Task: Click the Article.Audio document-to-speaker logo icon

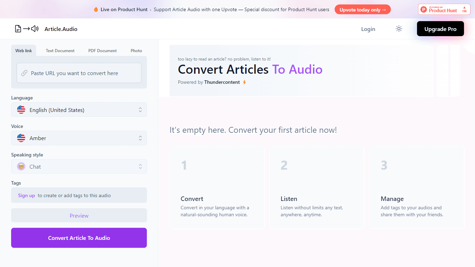Action: [27, 29]
